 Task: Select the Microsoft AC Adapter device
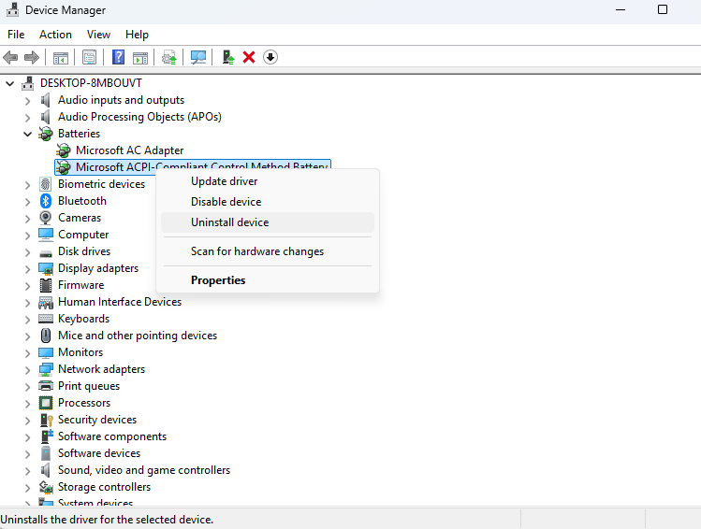pyautogui.click(x=129, y=150)
